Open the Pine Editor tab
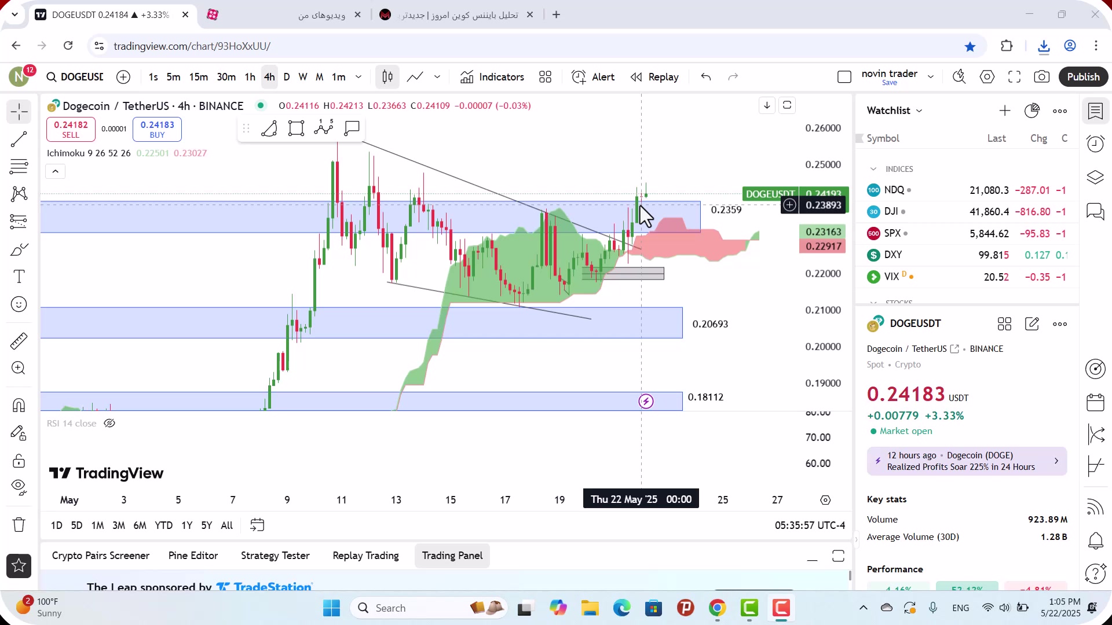 click(193, 556)
